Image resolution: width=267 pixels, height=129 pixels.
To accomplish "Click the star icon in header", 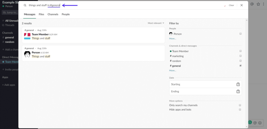I will 258,4.
